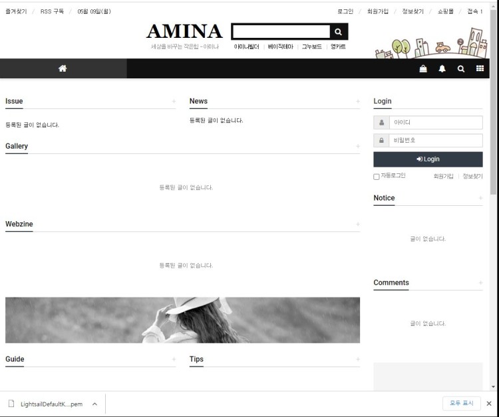The width and height of the screenshot is (499, 417).
Task: Click the AMINA logo
Action: 184,31
